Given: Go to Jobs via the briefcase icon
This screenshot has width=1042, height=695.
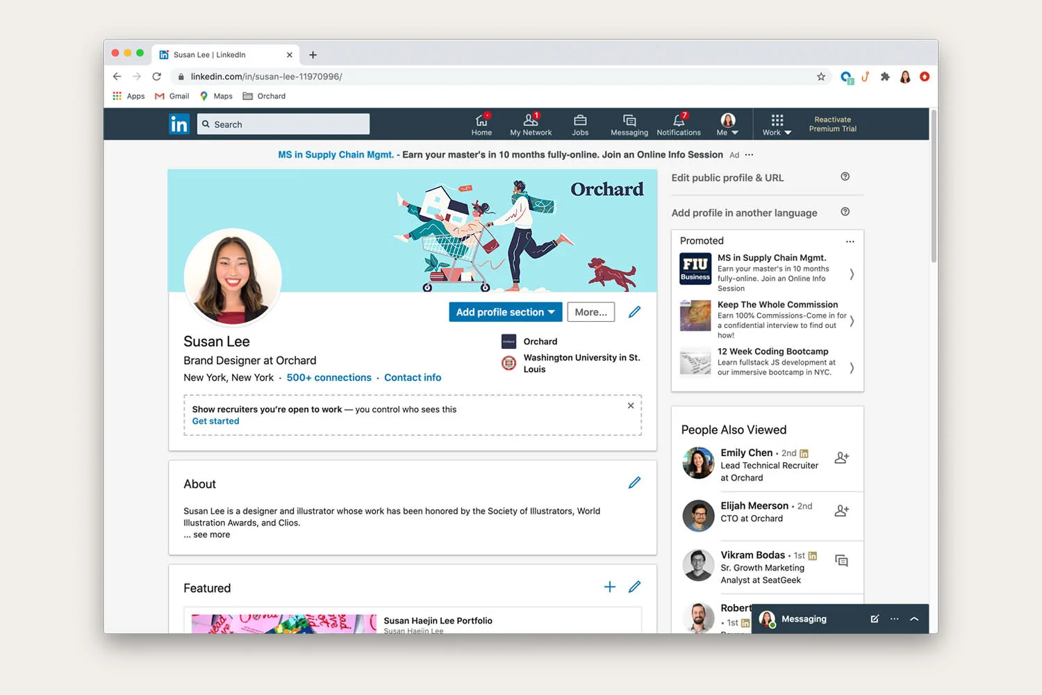Looking at the screenshot, I should click(580, 124).
